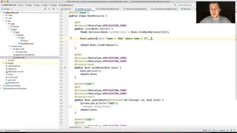
Task: Click updateBook method name on line 48
Action: click(x=99, y=100)
